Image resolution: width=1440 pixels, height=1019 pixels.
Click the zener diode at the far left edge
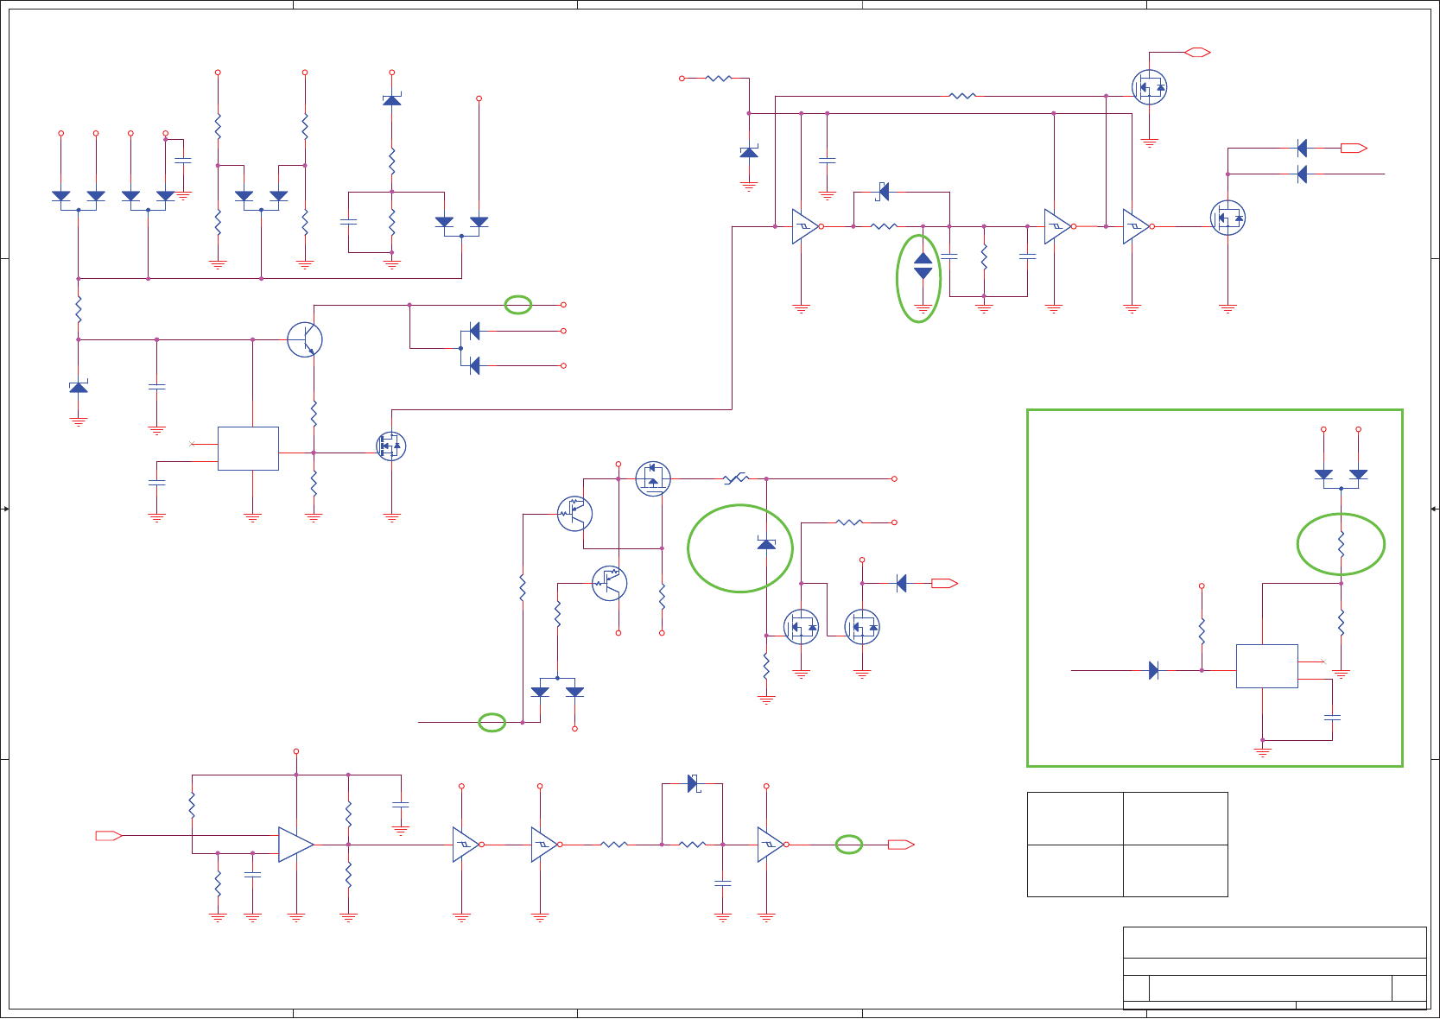[x=79, y=387]
